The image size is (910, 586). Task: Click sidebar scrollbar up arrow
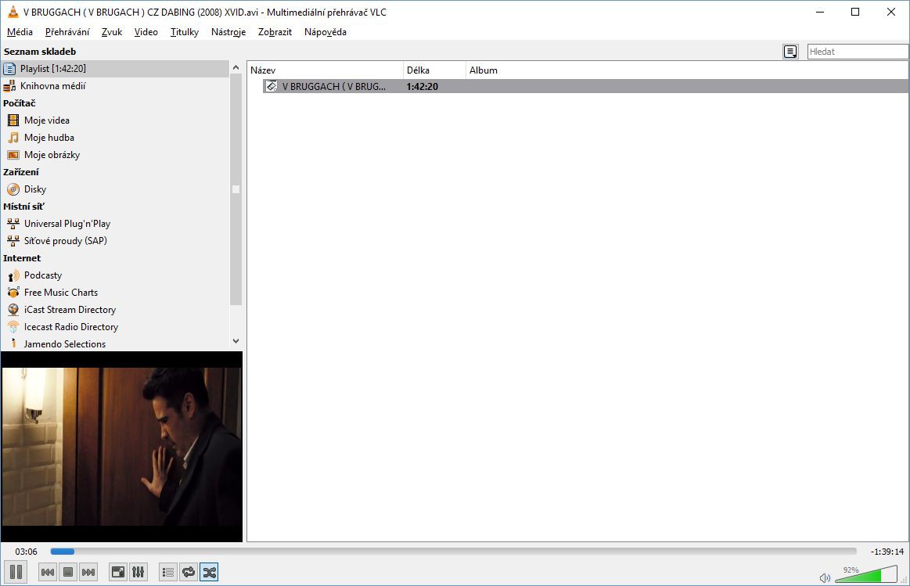(236, 67)
